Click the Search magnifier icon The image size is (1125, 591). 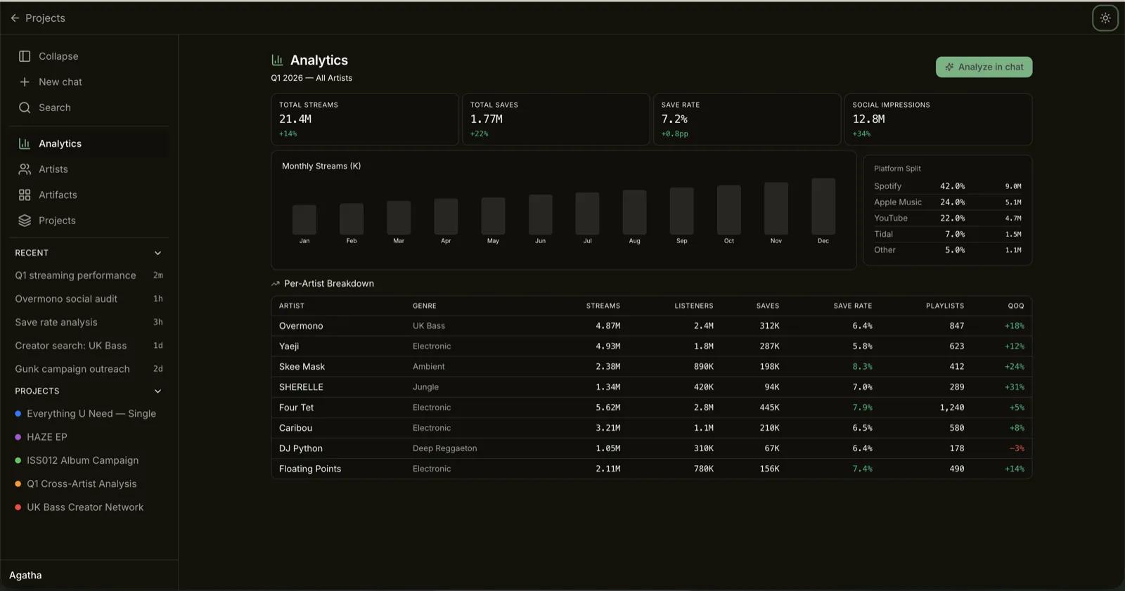tap(25, 108)
